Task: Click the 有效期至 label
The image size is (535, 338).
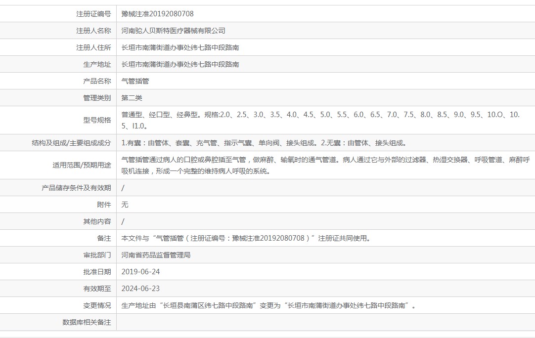Action: 97,289
